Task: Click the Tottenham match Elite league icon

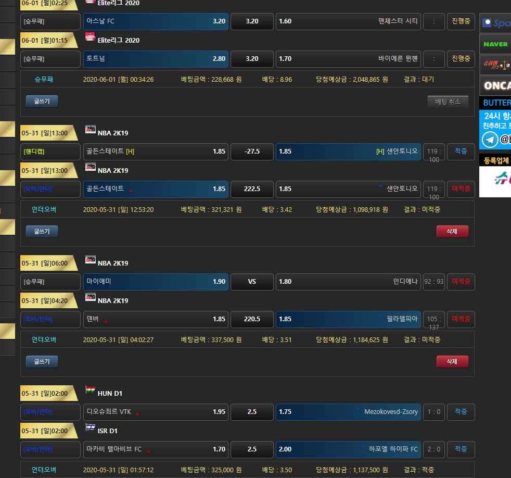Action: (x=91, y=37)
